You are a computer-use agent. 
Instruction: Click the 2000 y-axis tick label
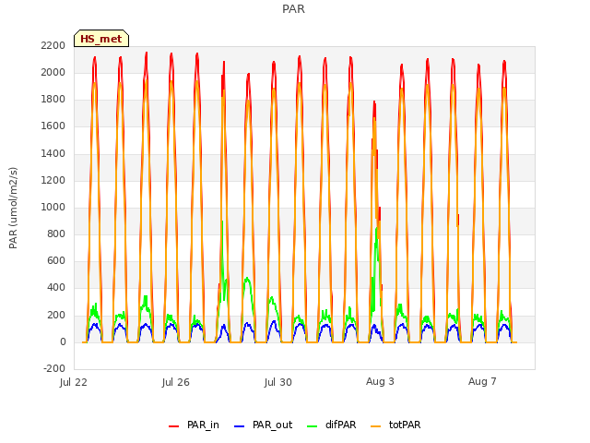[x=53, y=72]
